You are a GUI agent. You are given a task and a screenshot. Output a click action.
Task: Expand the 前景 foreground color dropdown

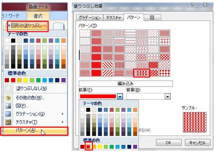tap(120, 96)
